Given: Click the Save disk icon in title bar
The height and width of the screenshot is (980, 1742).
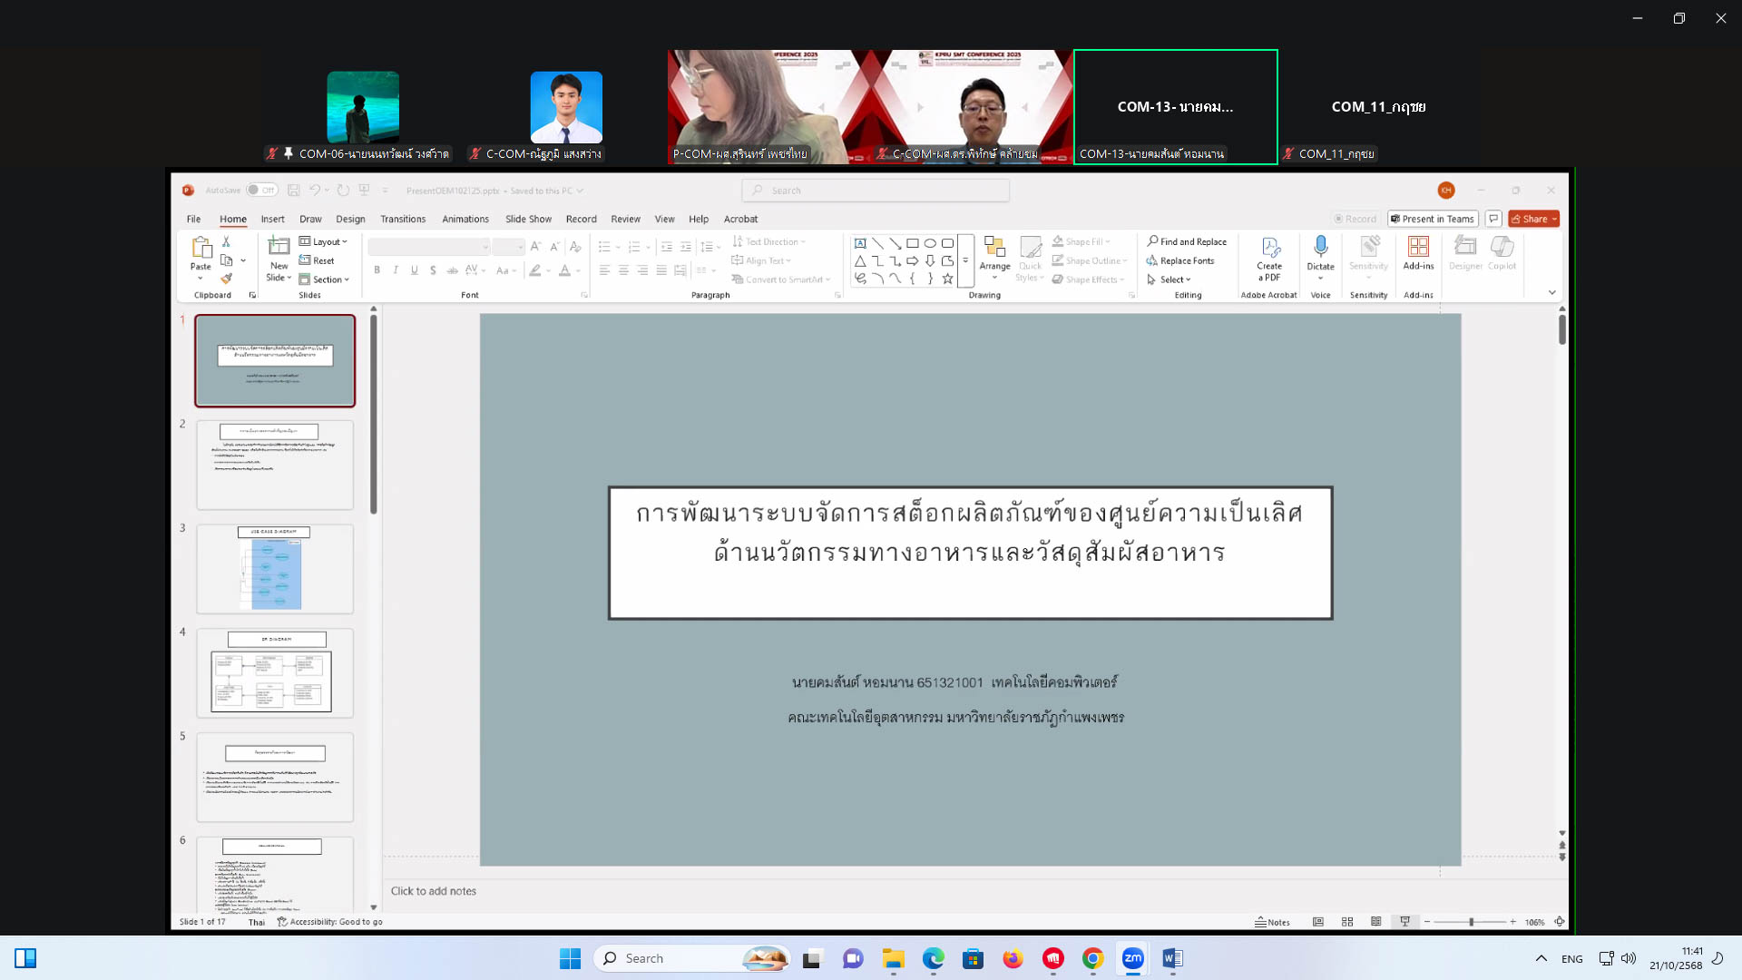Looking at the screenshot, I should click(x=294, y=191).
